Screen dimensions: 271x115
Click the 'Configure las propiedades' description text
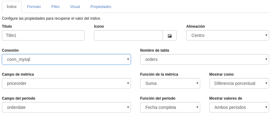click(51, 18)
